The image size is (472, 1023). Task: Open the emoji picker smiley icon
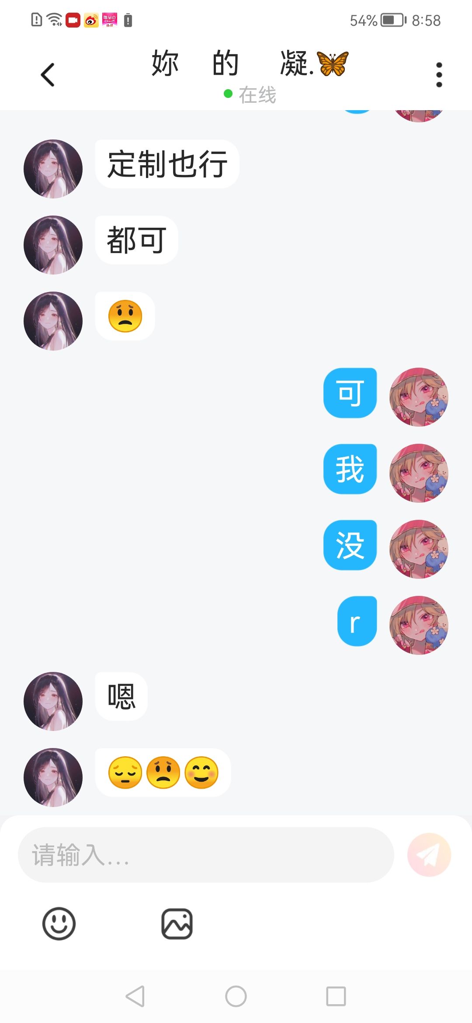click(59, 924)
